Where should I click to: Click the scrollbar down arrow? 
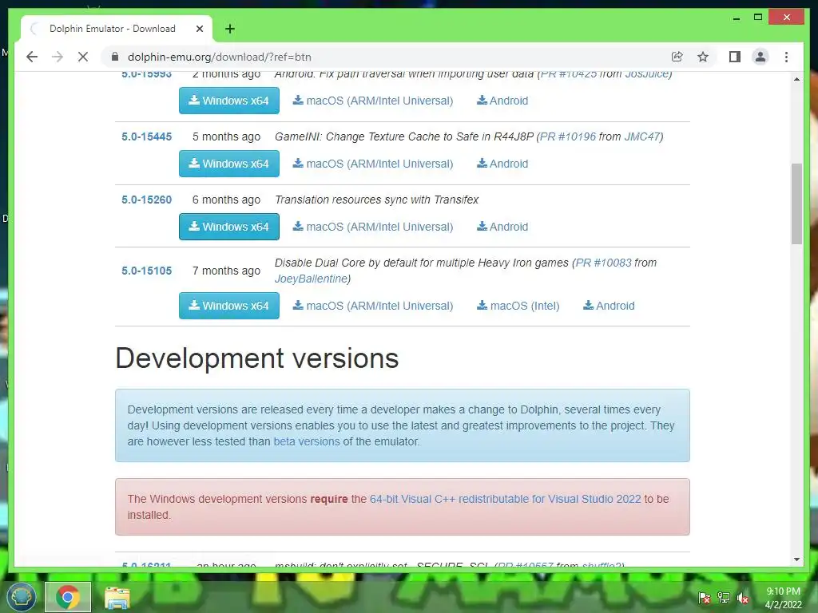(796, 560)
